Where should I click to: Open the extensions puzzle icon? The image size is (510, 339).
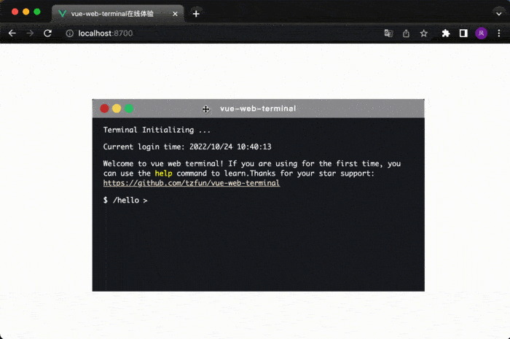[x=446, y=34]
